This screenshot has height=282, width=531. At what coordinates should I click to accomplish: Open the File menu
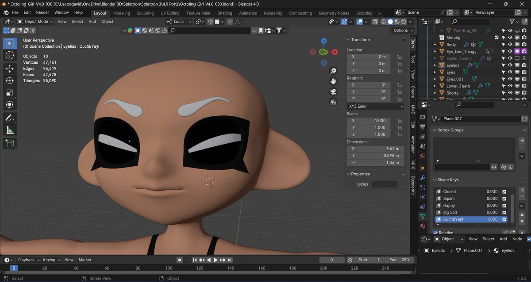[15, 12]
